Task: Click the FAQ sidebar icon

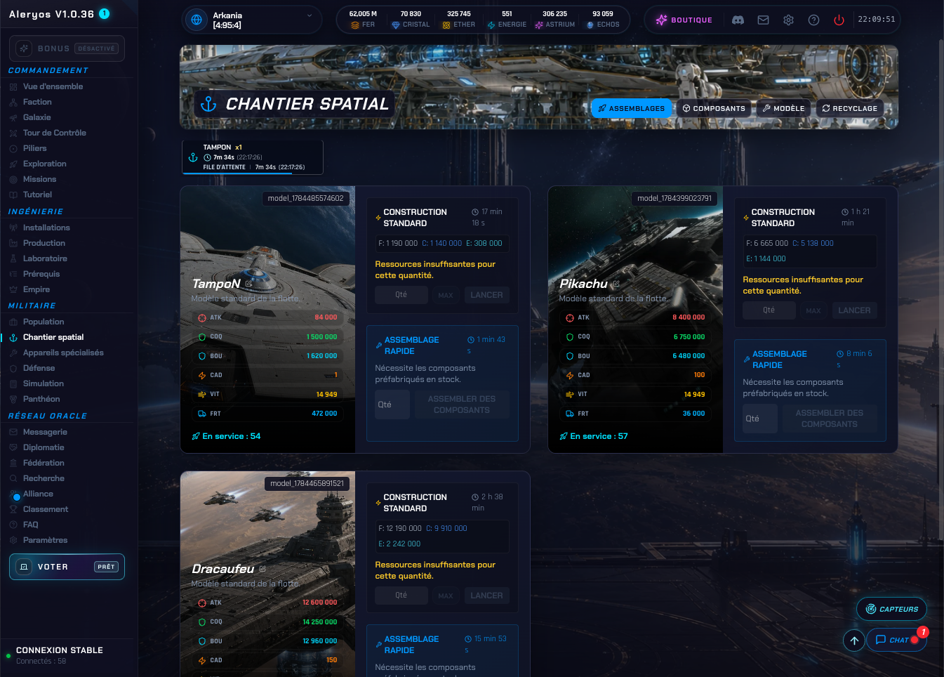Action: click(13, 525)
